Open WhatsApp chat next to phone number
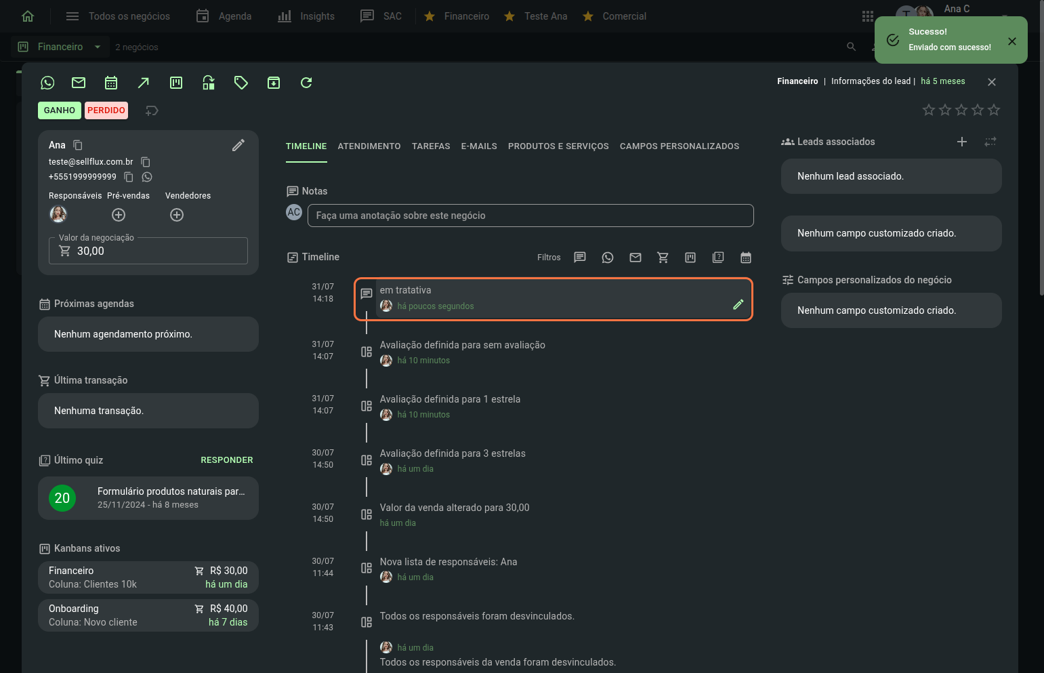1044x673 pixels. pos(147,177)
